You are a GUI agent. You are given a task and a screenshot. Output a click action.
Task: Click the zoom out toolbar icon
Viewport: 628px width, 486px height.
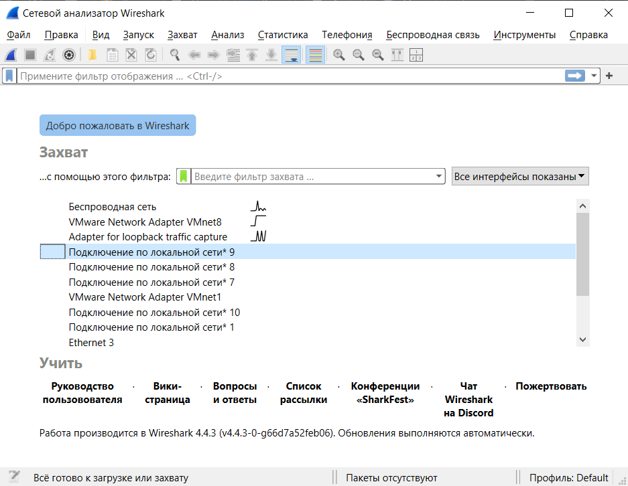tap(359, 55)
